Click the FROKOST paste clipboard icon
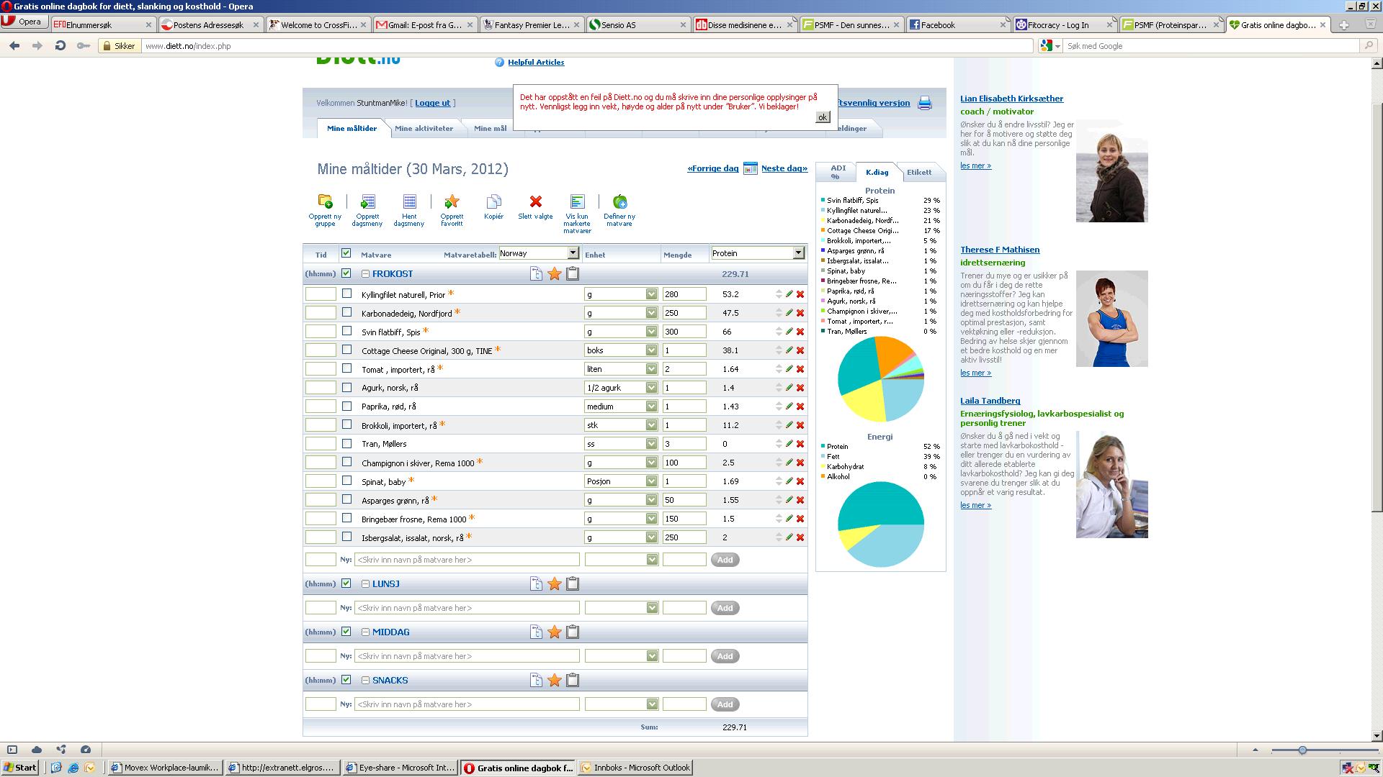Image resolution: width=1383 pixels, height=777 pixels. pos(573,274)
